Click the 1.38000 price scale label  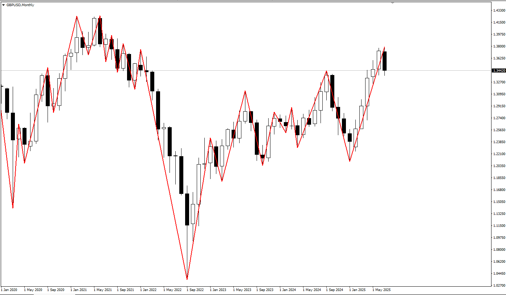tap(499, 46)
